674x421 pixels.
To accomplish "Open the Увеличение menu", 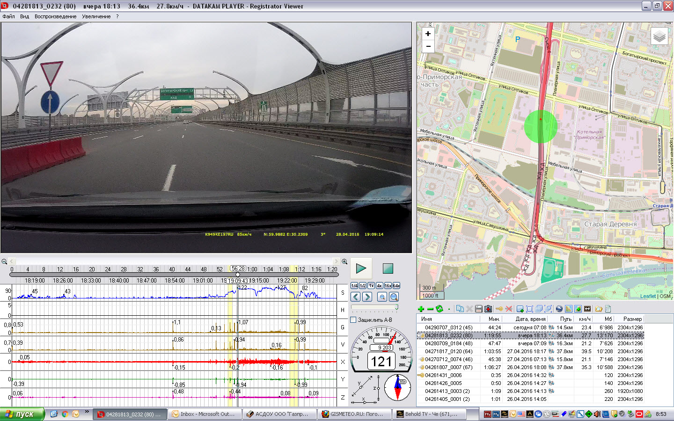I will pyautogui.click(x=96, y=16).
